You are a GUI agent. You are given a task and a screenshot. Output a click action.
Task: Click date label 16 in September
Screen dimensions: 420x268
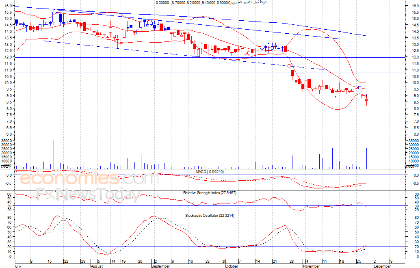191,262
